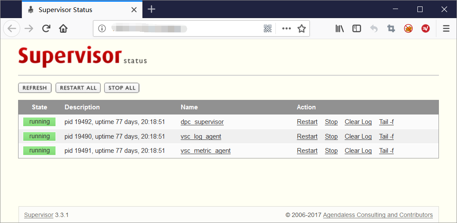
Task: Open the vsc_metric_agent process link
Action: click(x=205, y=151)
